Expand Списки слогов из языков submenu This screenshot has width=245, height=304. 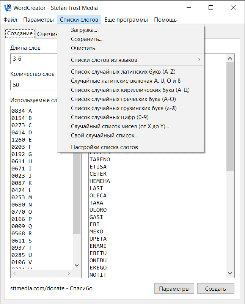130,60
